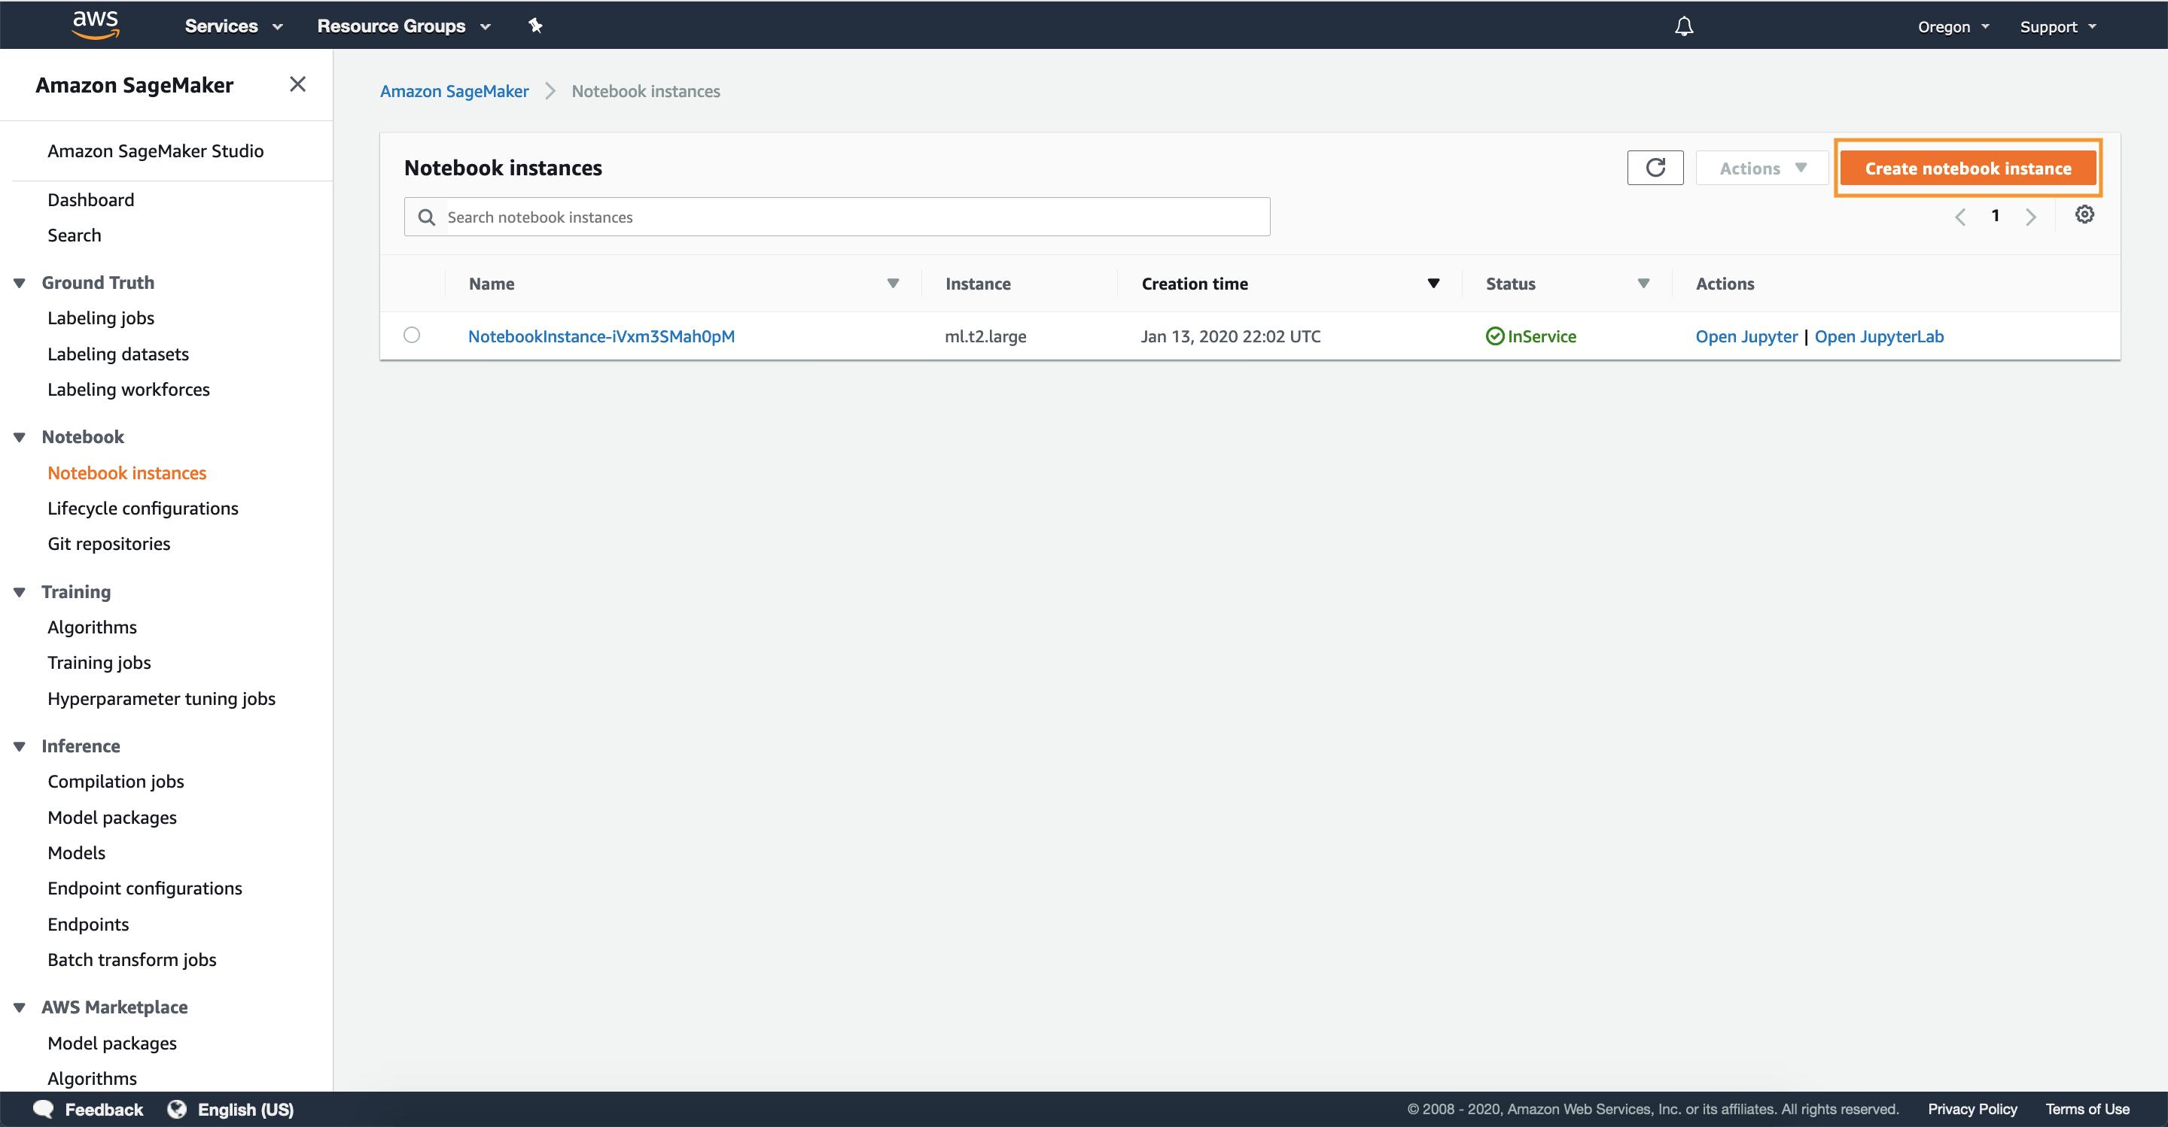Viewport: 2168px width, 1127px height.
Task: Click Feedback text in footer
Action: [104, 1110]
